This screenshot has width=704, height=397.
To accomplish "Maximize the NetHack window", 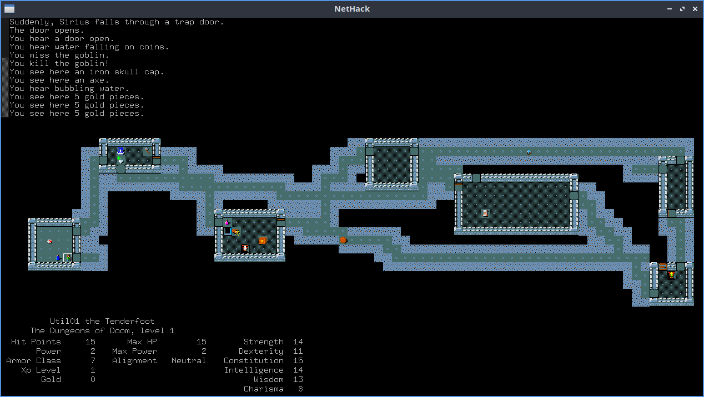I will point(682,9).
